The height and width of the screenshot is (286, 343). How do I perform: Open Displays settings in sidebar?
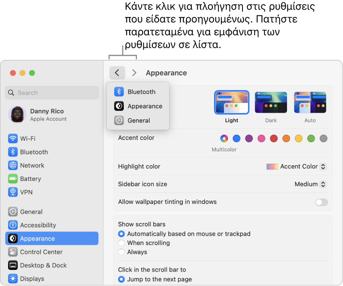tap(52, 279)
